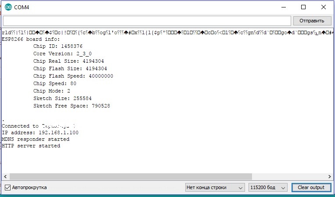Click the 'HTTP server started' line
Image resolution: width=335 pixels, height=197 pixels.
coord(31,146)
